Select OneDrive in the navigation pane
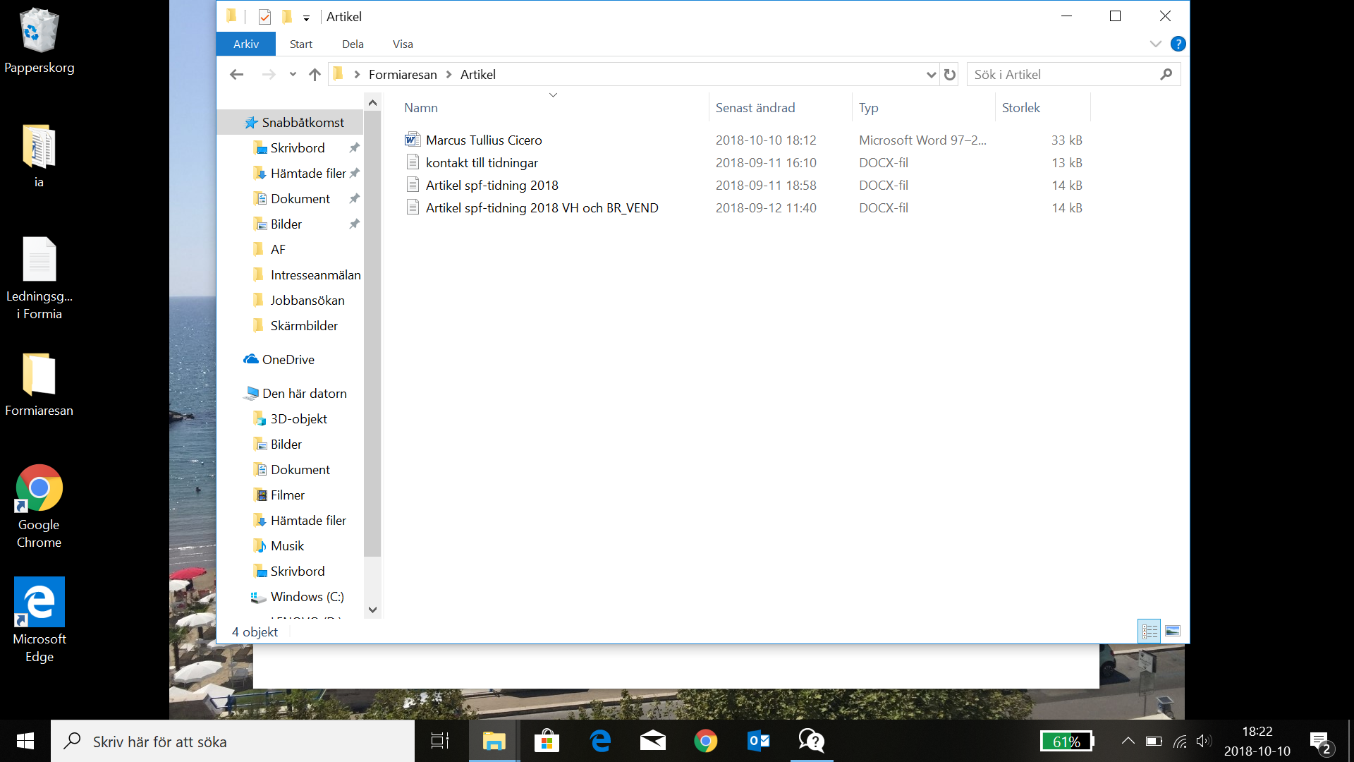Screen dimensions: 1354x762 click(x=288, y=360)
